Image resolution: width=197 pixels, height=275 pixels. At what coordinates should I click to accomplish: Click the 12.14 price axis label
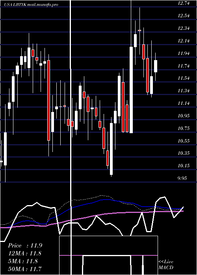click(x=184, y=41)
